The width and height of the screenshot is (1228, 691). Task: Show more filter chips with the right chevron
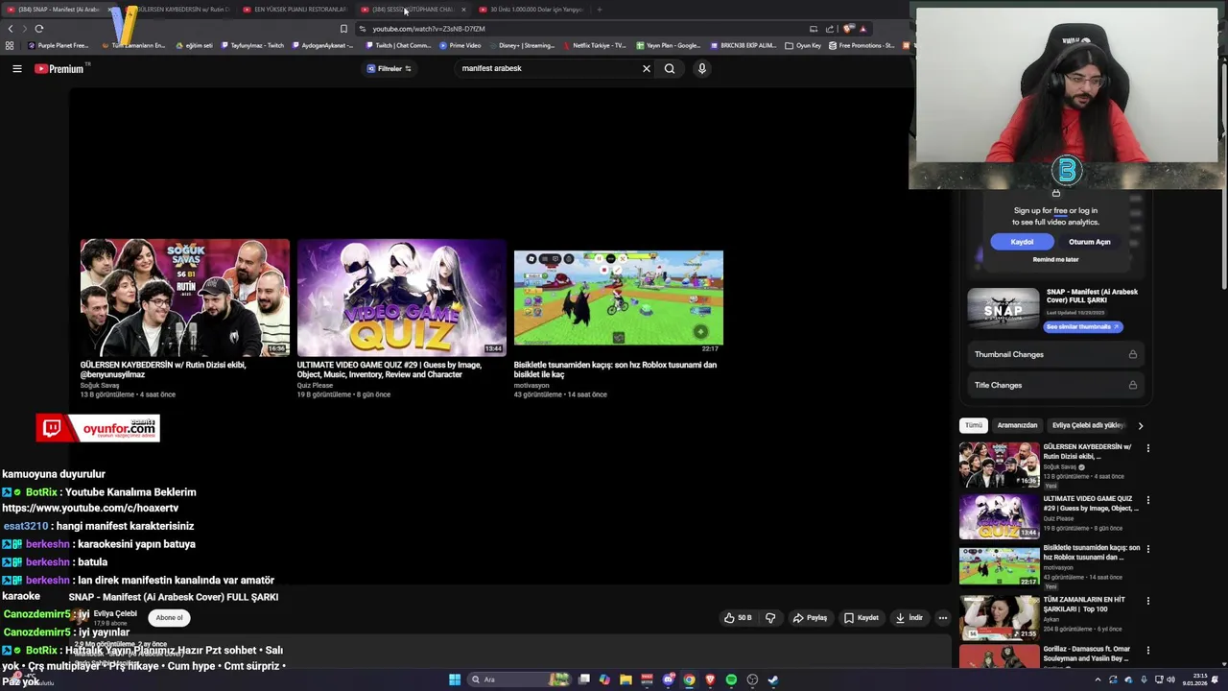[x=1140, y=425]
